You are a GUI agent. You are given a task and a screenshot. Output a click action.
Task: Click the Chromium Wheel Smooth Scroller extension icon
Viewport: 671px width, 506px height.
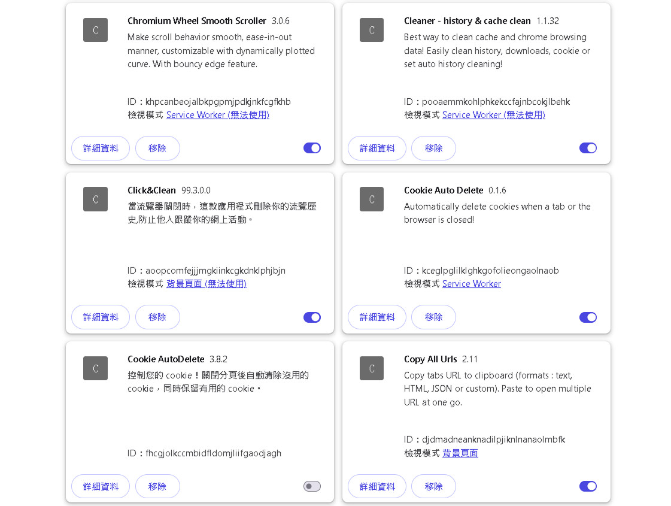pyautogui.click(x=95, y=30)
